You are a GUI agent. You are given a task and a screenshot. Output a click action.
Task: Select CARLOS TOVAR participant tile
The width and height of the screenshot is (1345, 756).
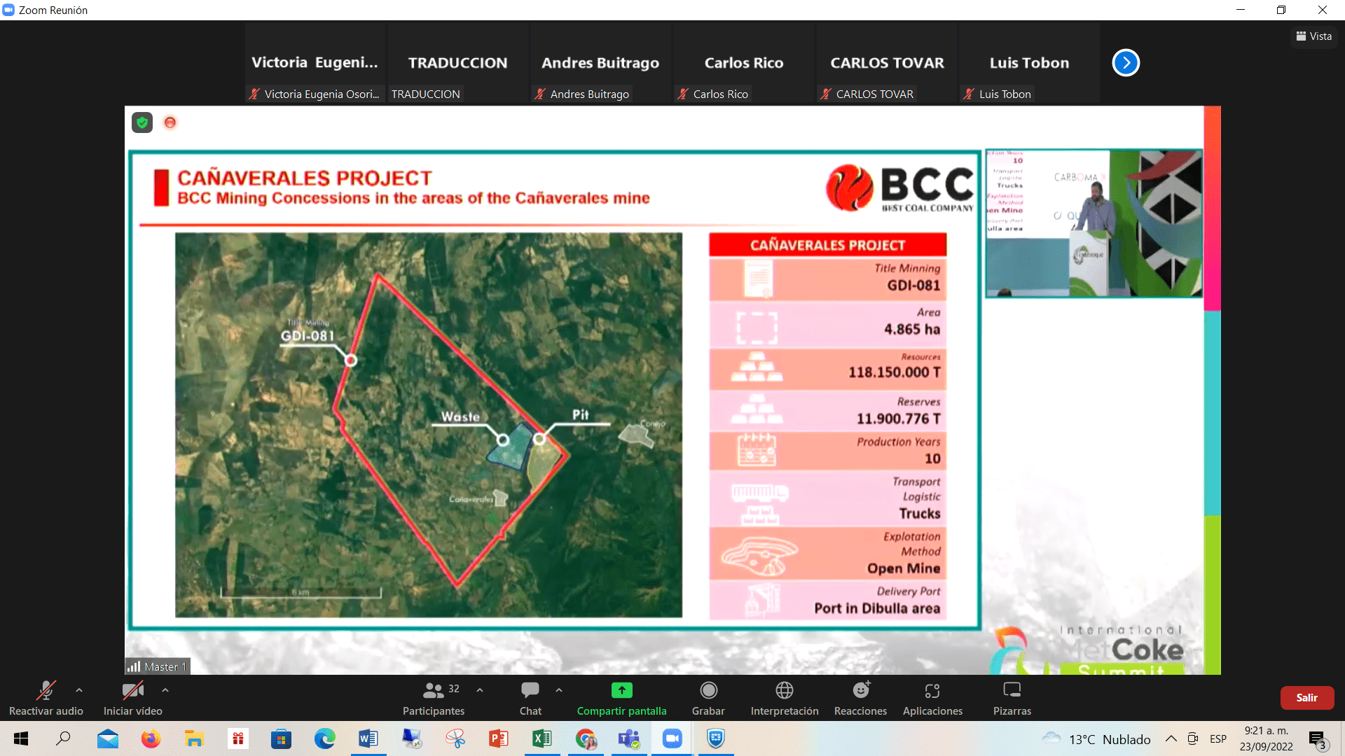coord(887,64)
